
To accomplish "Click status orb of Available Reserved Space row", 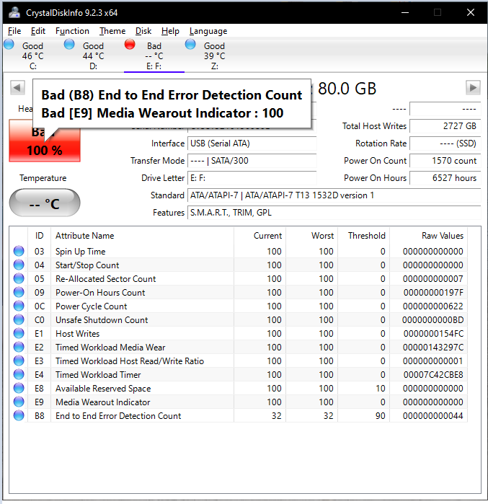I will point(19,389).
